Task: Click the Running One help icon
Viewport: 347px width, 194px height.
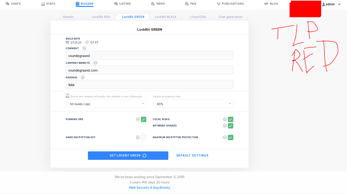Action: pyautogui.click(x=138, y=119)
